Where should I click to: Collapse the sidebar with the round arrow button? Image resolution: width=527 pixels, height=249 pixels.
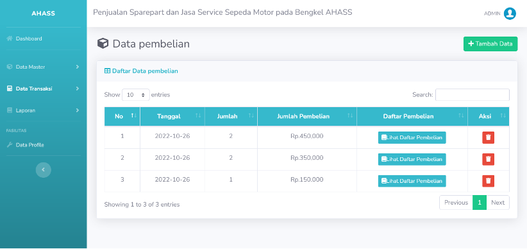click(44, 170)
